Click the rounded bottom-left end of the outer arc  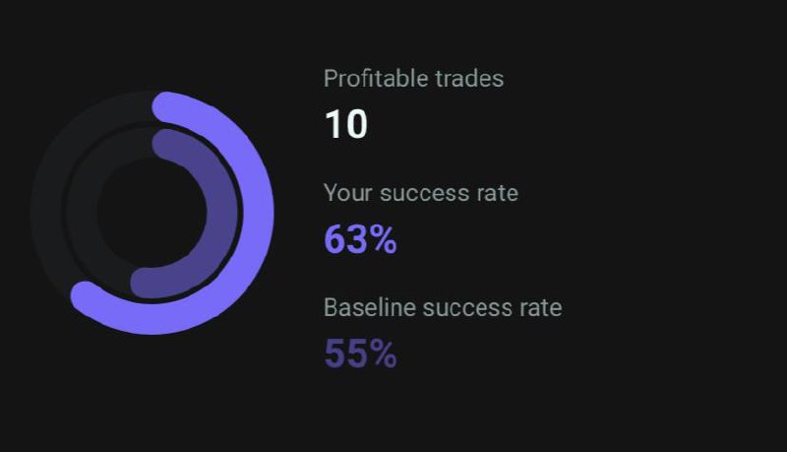86,296
